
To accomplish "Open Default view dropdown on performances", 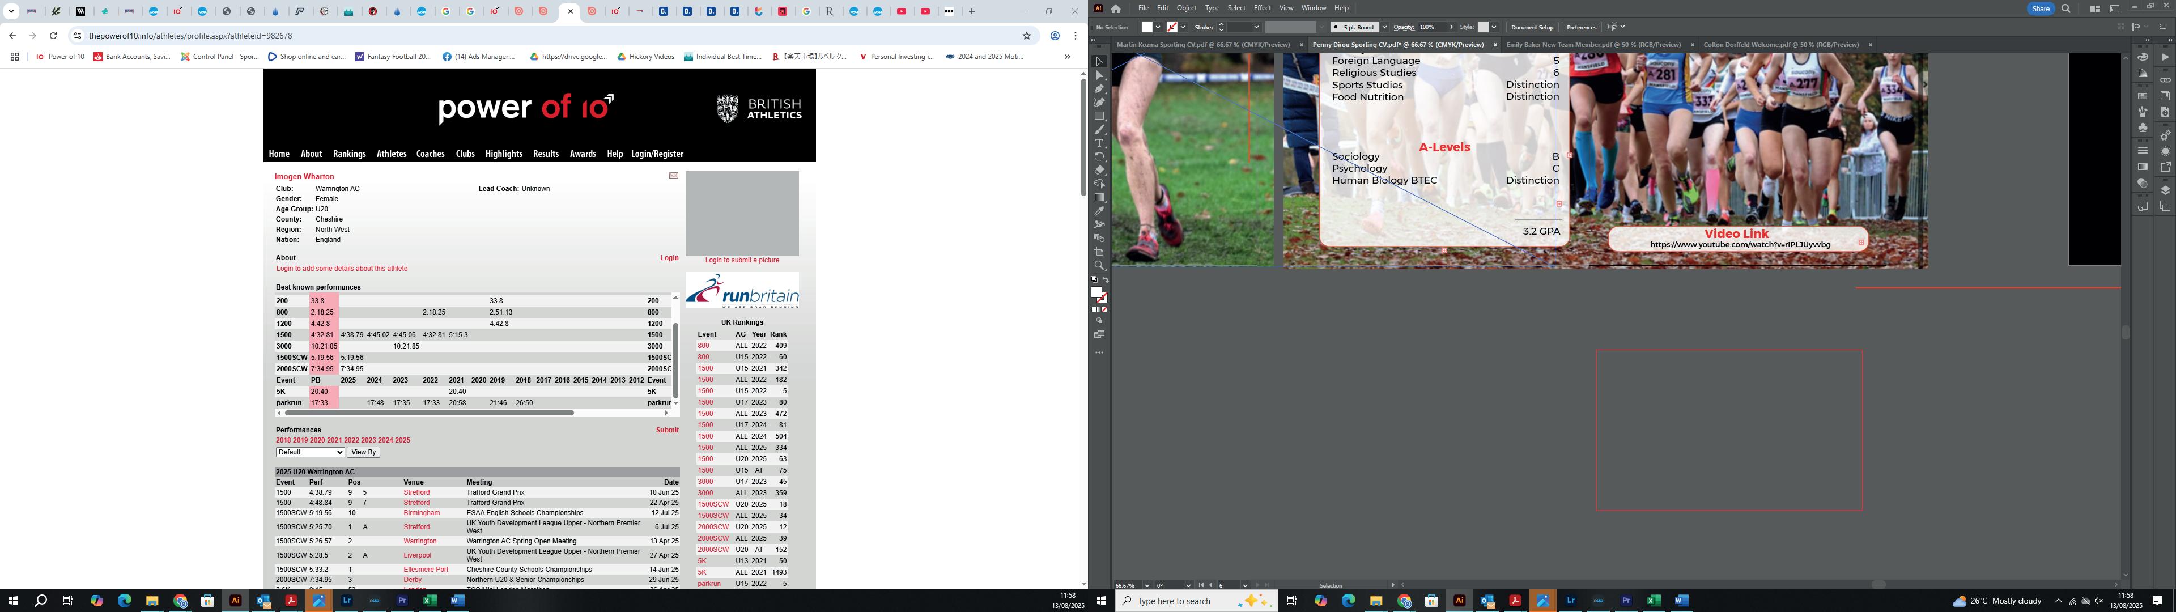I will 310,452.
